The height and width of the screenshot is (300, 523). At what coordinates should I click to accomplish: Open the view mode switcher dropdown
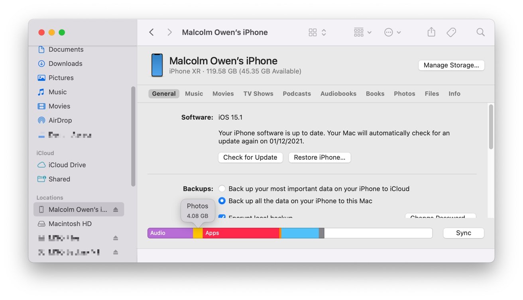(318, 32)
